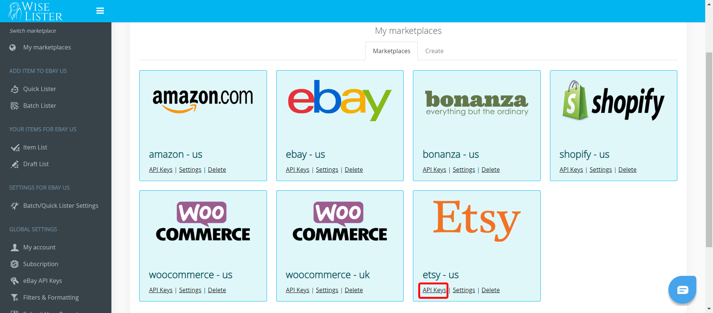Open API Keys for shopify - us
This screenshot has width=713, height=313.
coord(571,170)
